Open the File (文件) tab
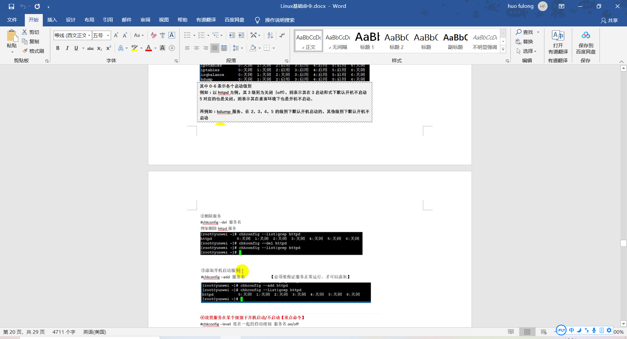 (x=12, y=20)
